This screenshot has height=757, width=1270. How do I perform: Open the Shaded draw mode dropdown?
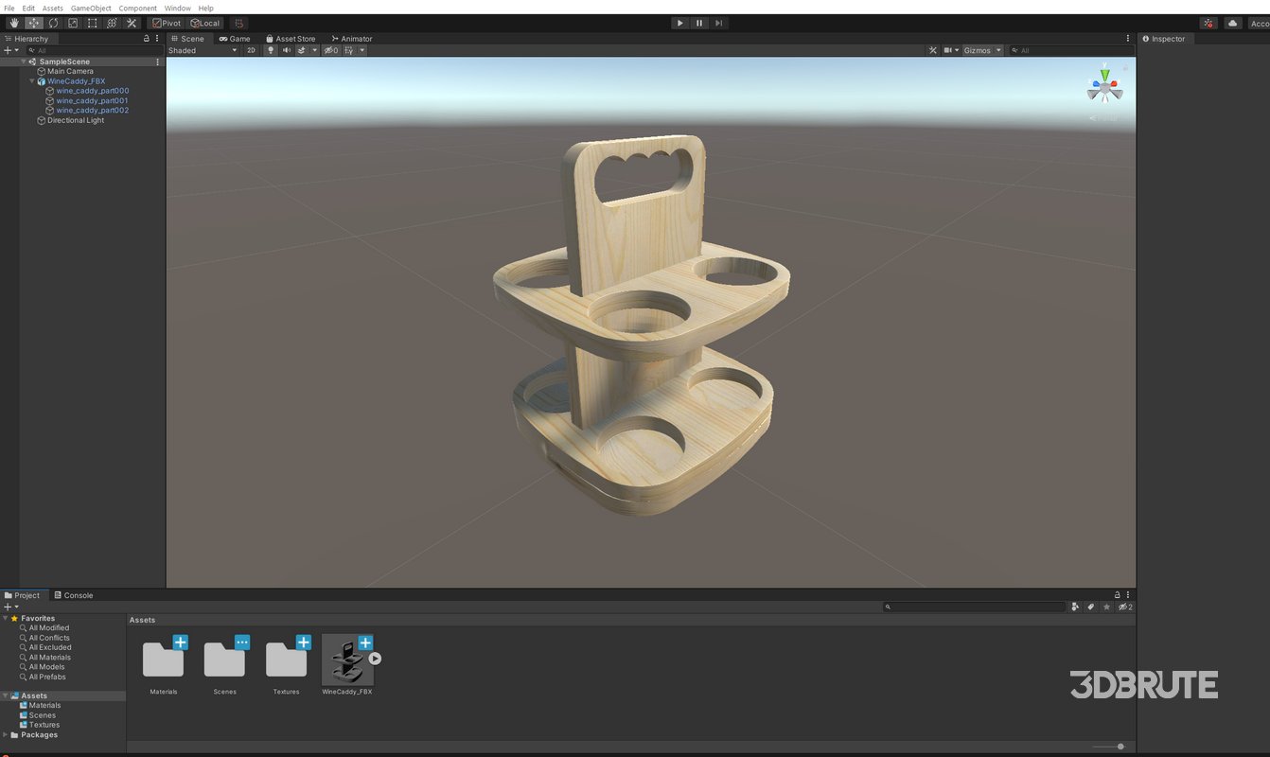coord(202,50)
